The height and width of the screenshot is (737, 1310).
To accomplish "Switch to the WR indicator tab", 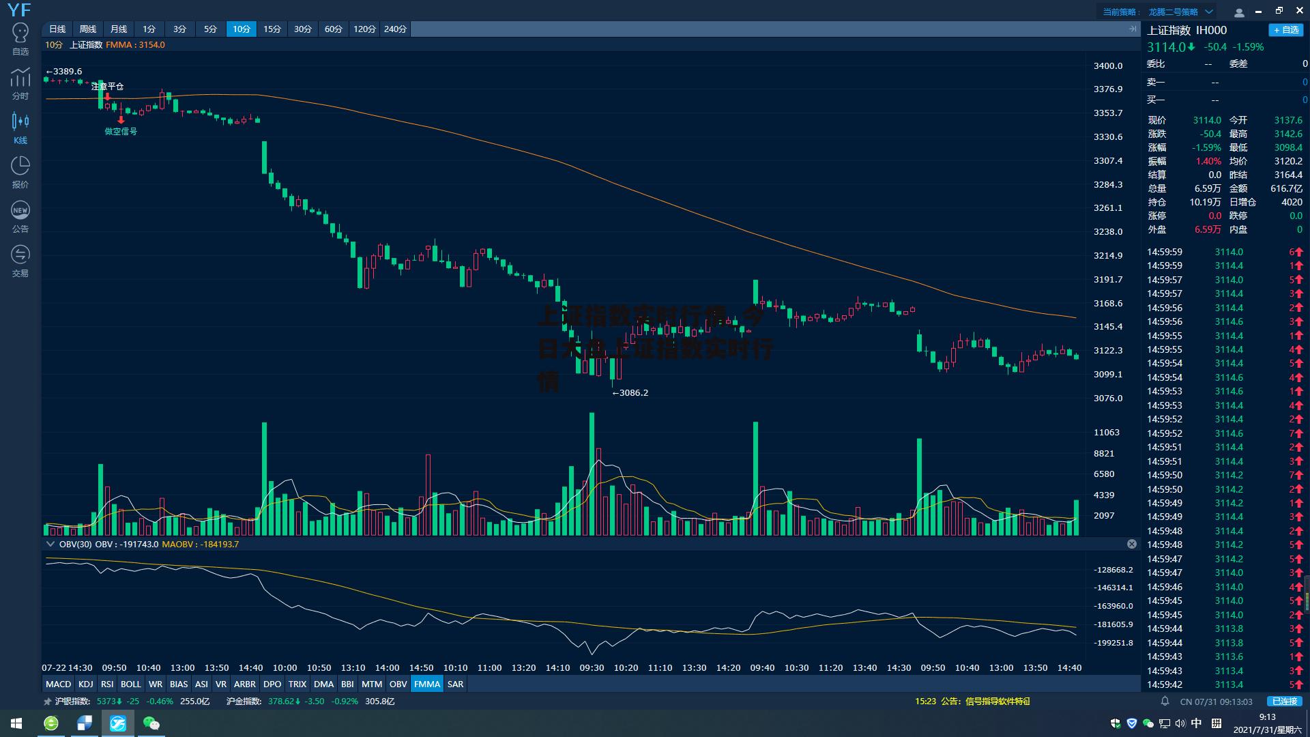I will 156,684.
